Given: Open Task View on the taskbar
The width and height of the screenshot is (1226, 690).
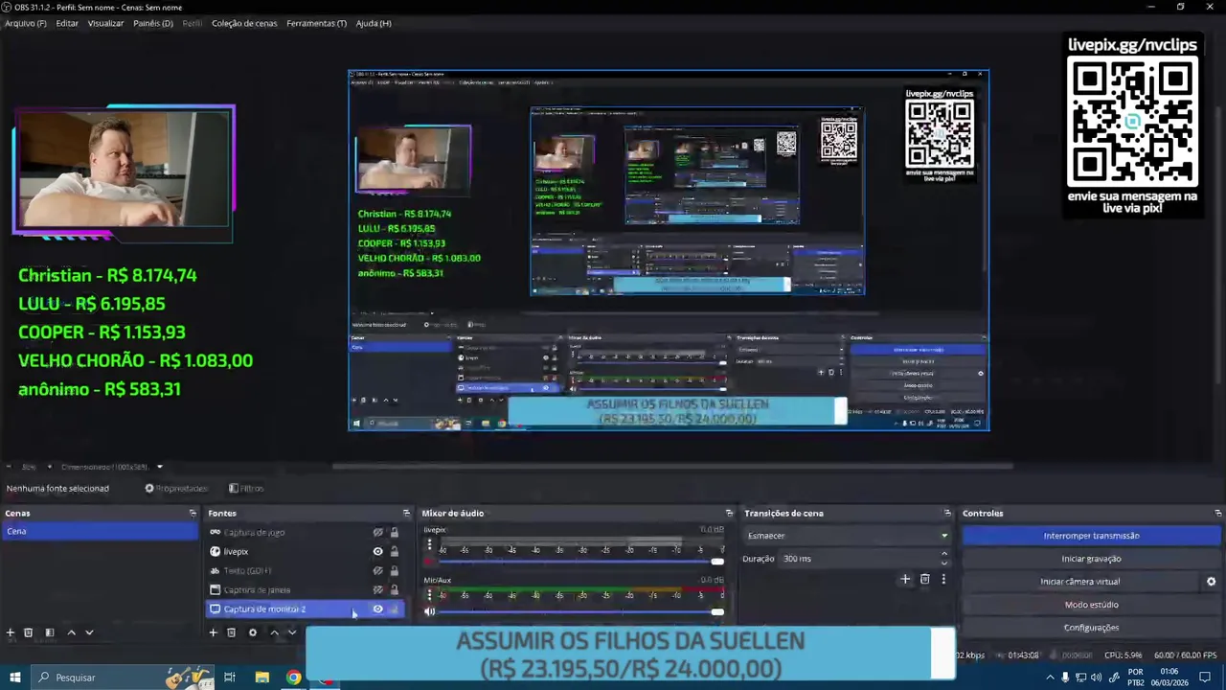Looking at the screenshot, I should 230,678.
